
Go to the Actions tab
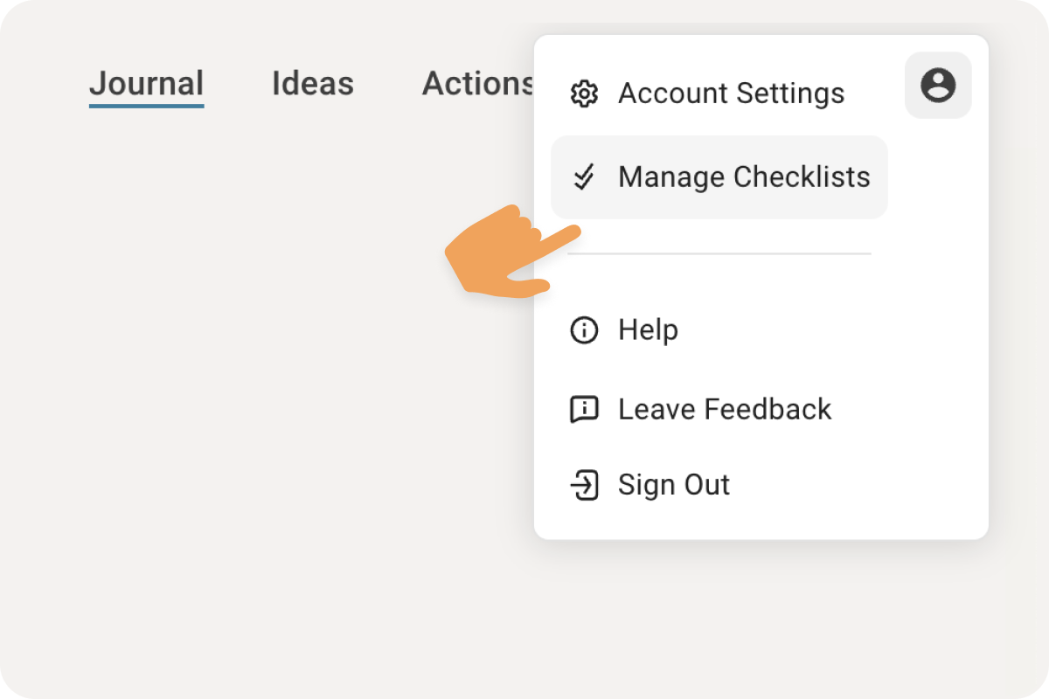(478, 84)
